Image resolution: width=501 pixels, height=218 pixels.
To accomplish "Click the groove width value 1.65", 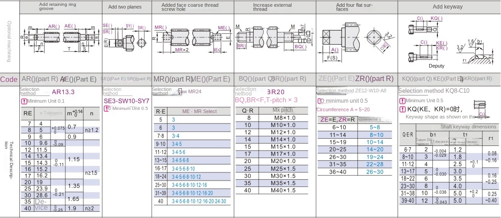I will 74,199.
